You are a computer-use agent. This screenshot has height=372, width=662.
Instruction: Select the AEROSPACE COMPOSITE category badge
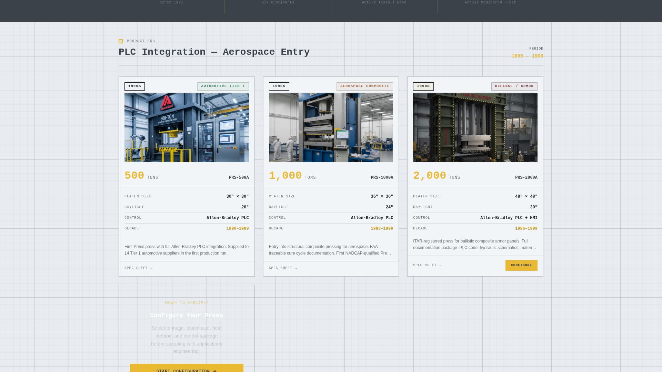tap(365, 86)
